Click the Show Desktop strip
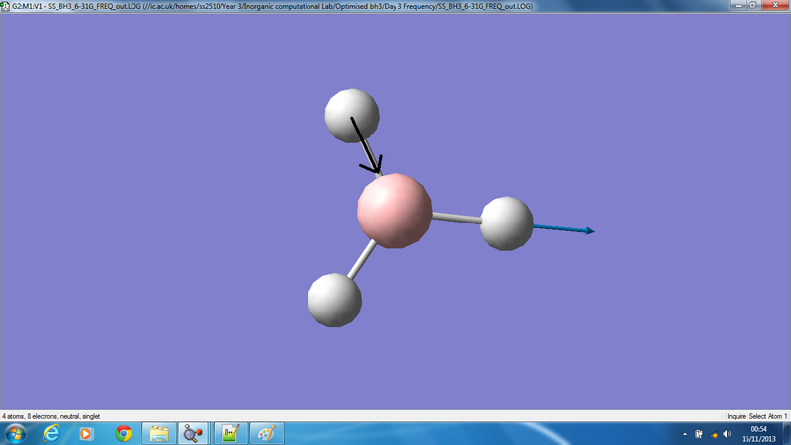The height and width of the screenshot is (445, 791). (x=787, y=434)
